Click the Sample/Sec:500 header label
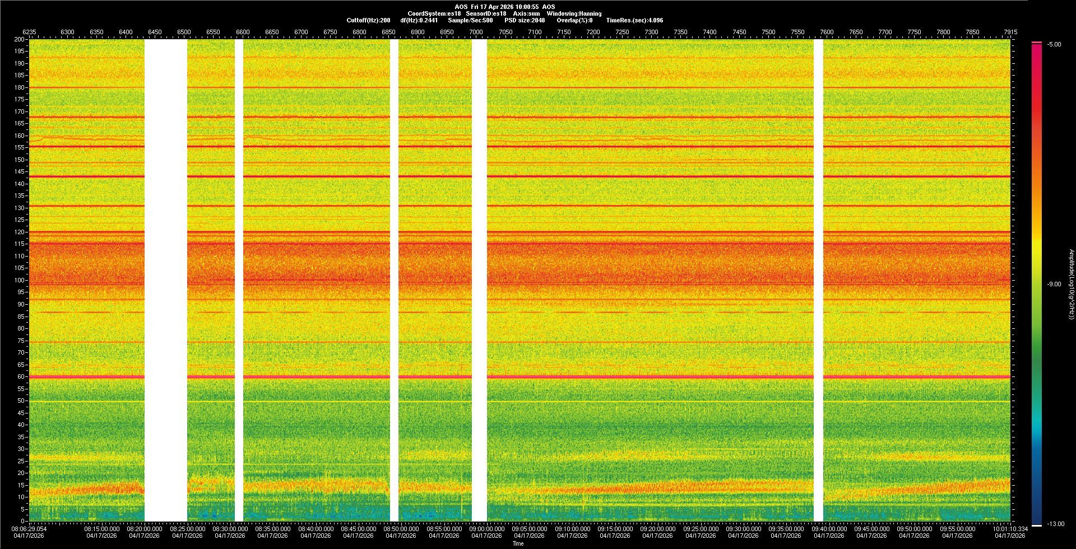Screen dimensions: 1076x549 (470, 20)
